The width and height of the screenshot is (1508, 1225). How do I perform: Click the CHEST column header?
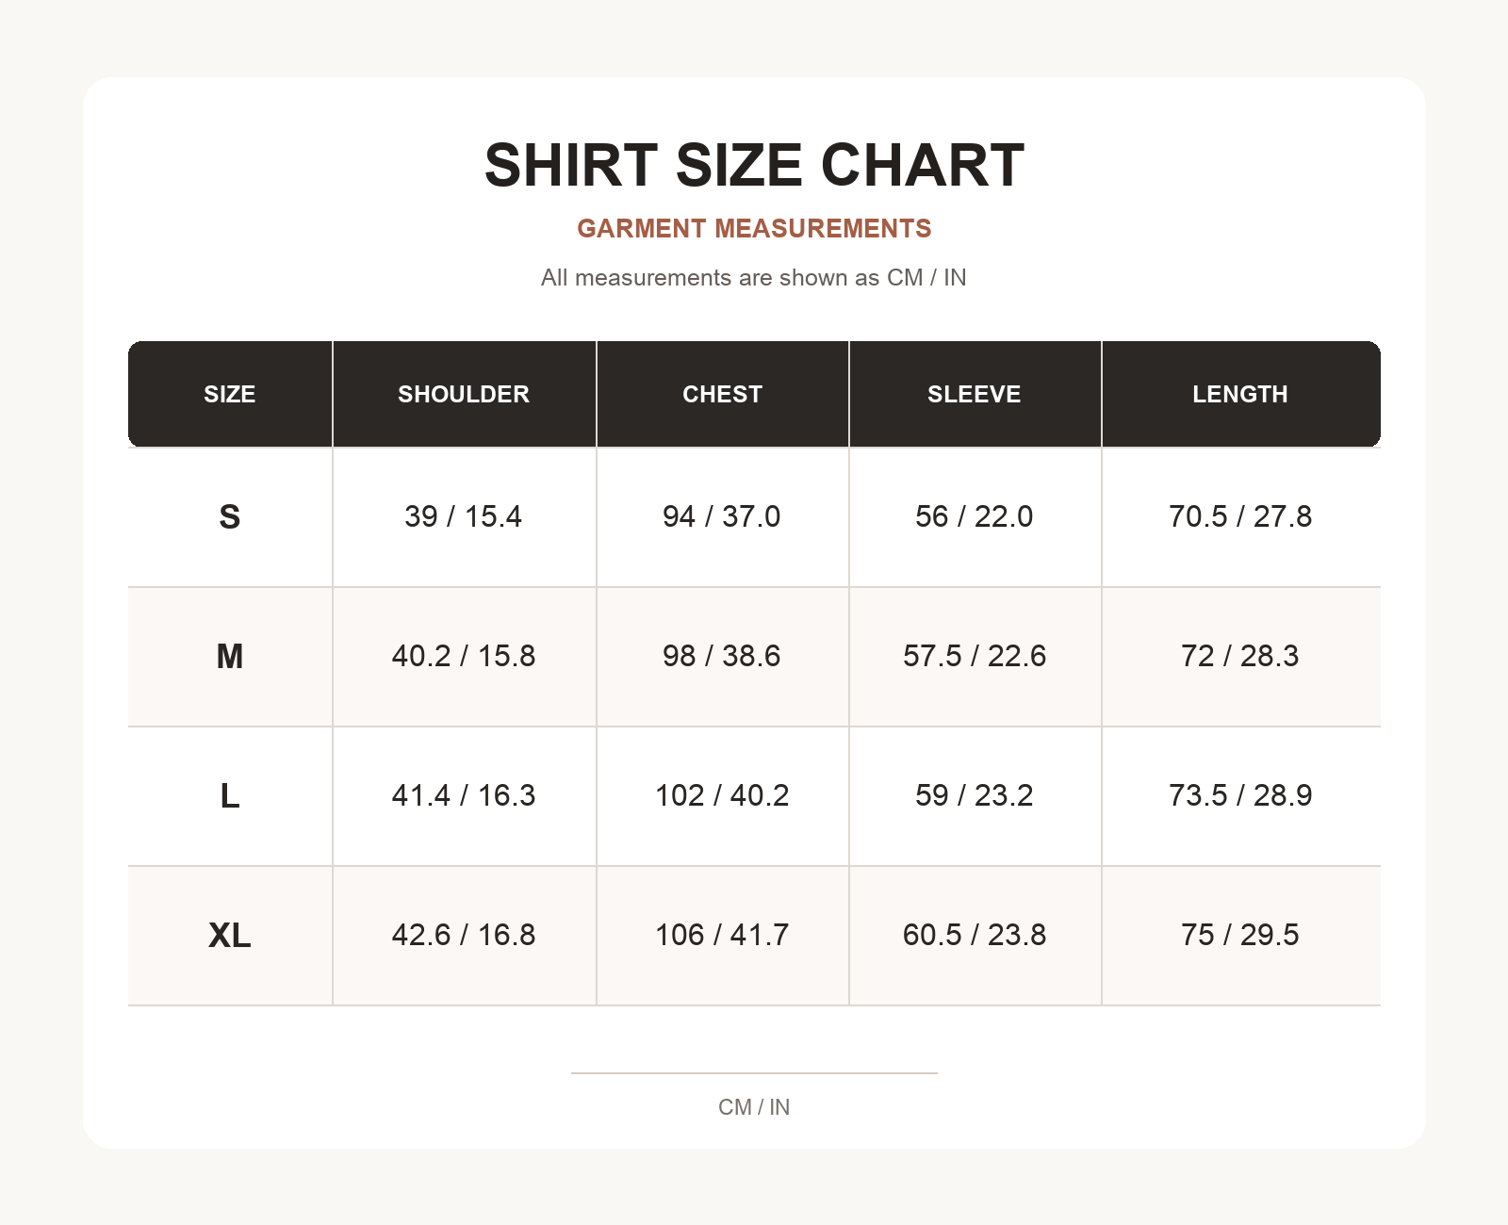coord(722,394)
